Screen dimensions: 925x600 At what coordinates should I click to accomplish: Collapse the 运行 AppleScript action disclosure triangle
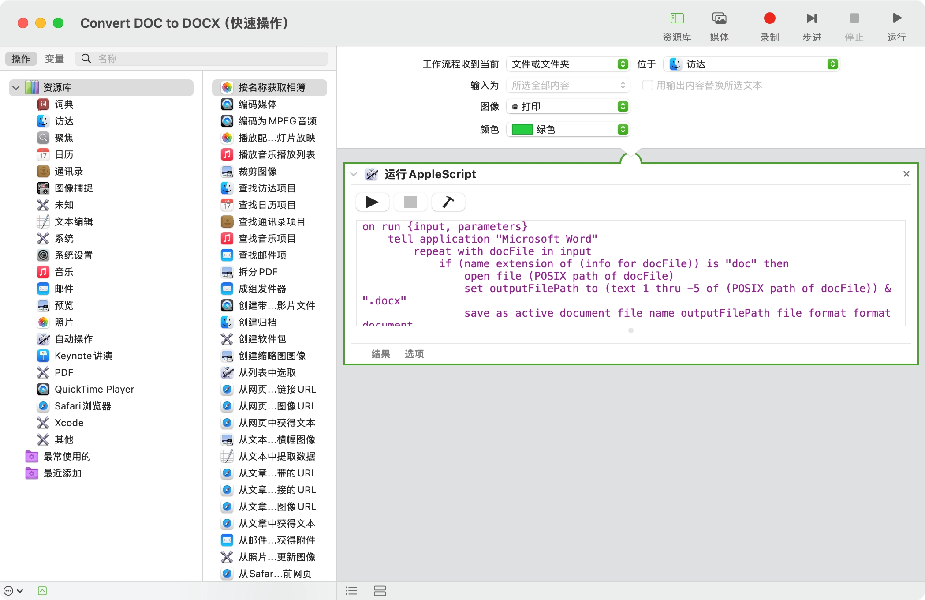[353, 174]
